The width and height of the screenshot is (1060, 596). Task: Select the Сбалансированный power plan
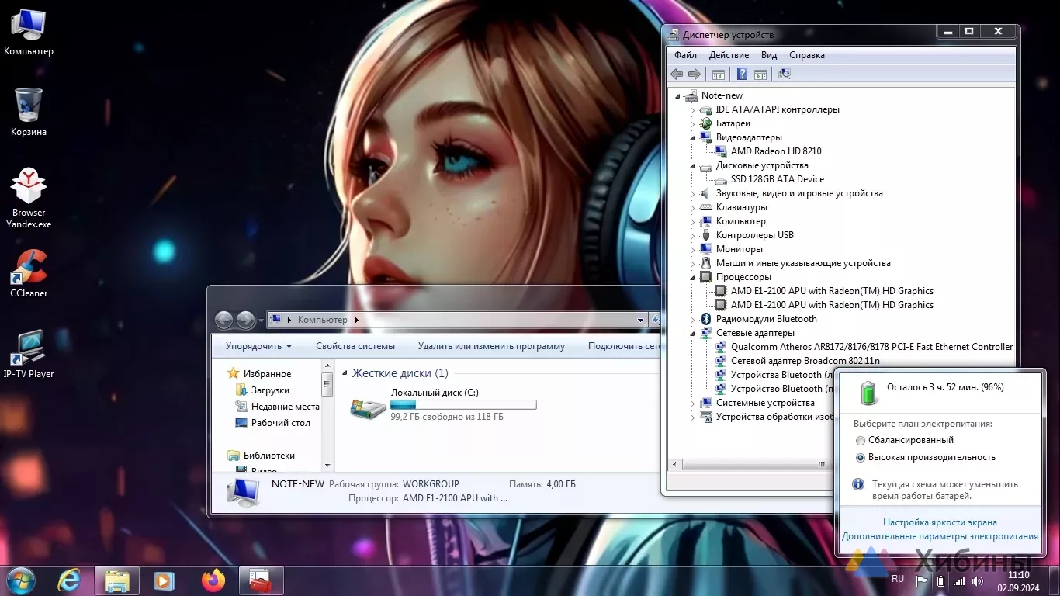(861, 440)
